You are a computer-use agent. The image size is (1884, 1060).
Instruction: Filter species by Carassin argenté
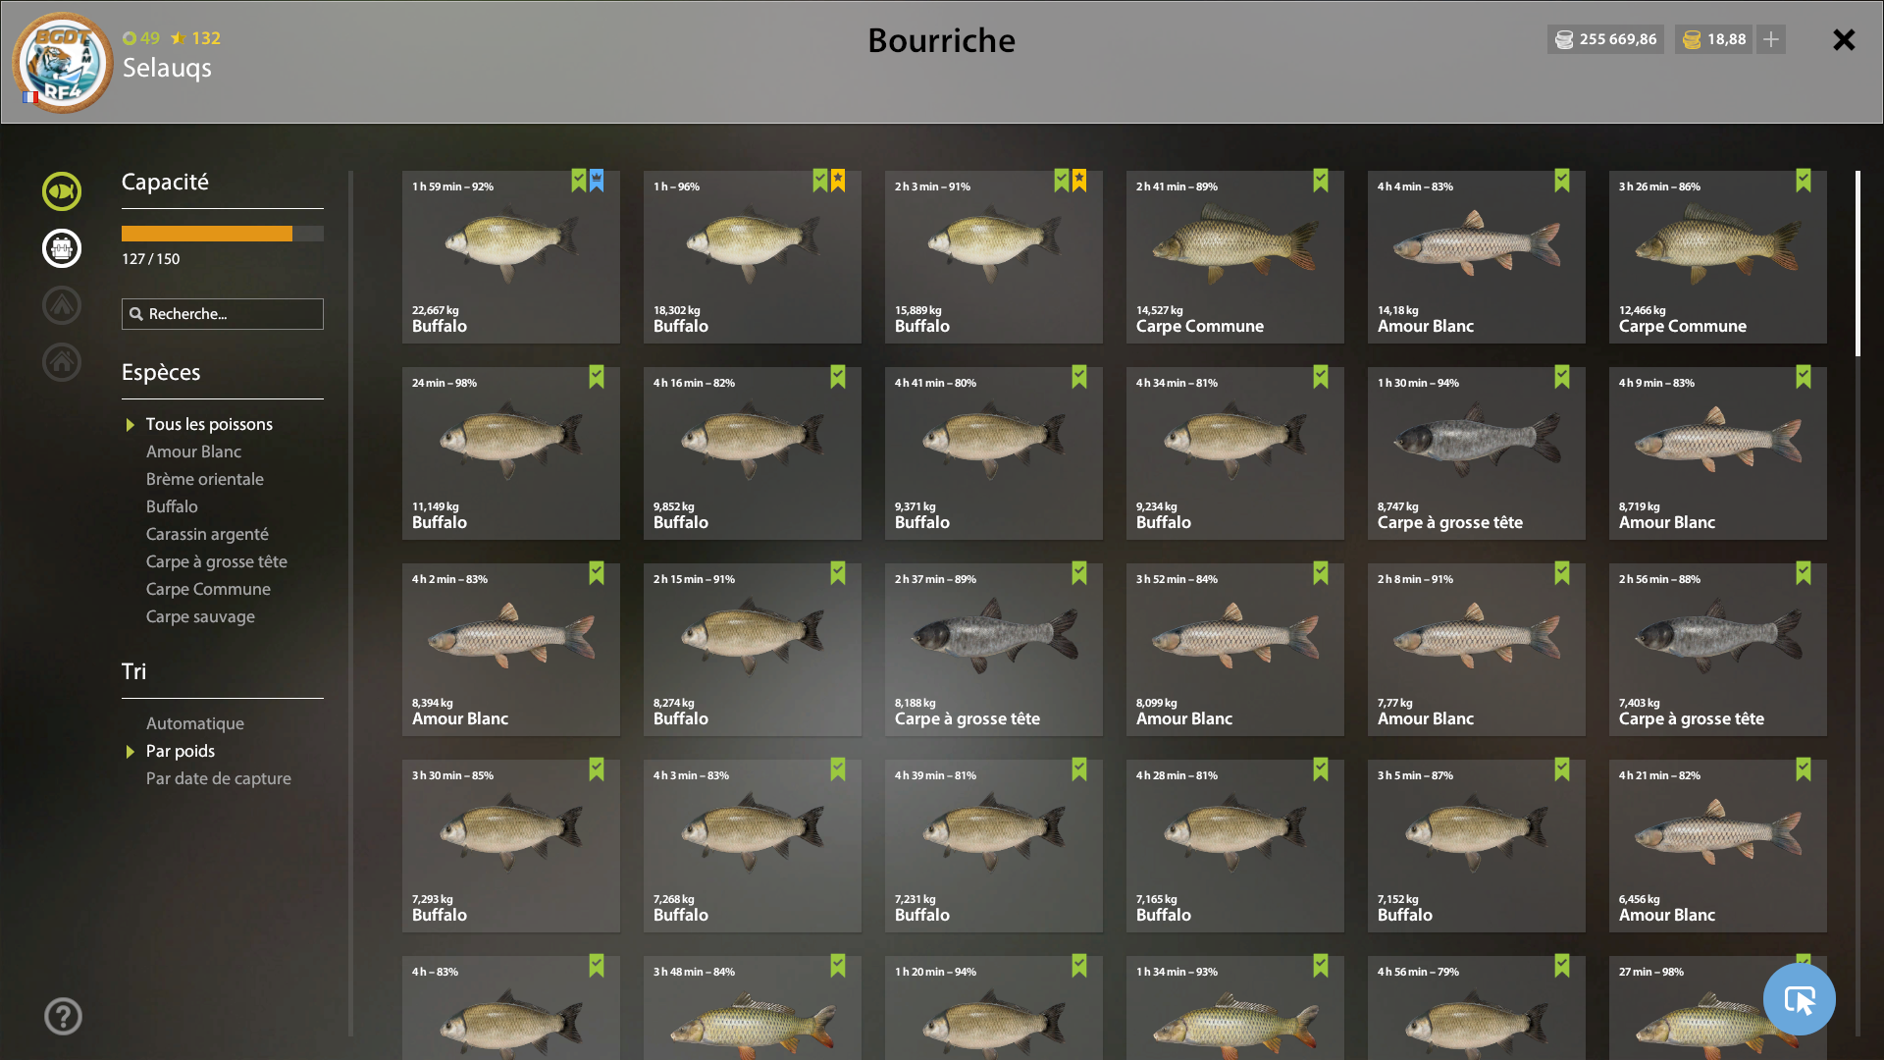click(207, 534)
